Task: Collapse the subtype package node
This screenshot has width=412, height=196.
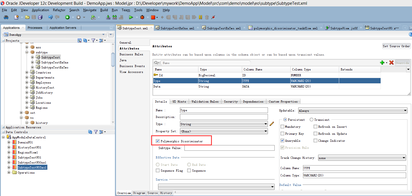Action: [27, 52]
